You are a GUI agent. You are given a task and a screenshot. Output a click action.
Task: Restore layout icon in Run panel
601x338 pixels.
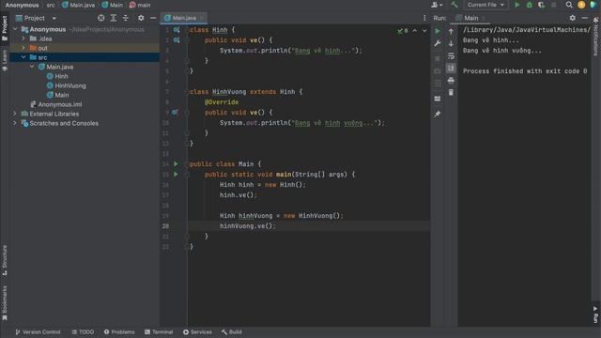tap(438, 99)
